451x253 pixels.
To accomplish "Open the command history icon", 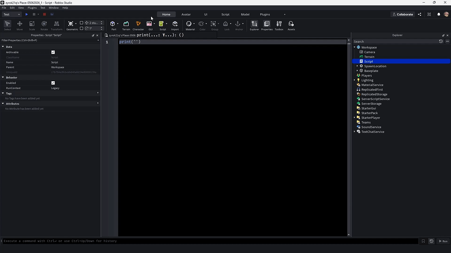I will pyautogui.click(x=432, y=241).
